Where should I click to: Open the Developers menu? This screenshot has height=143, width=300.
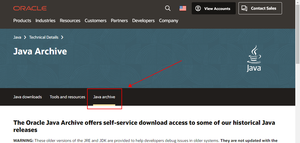click(x=143, y=21)
